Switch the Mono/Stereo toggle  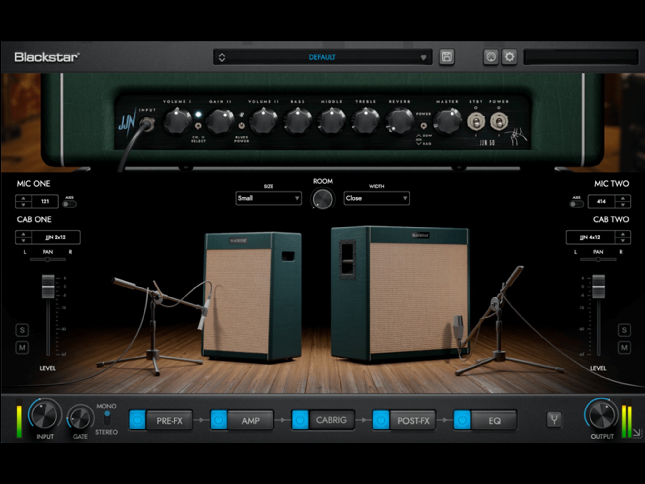[107, 418]
